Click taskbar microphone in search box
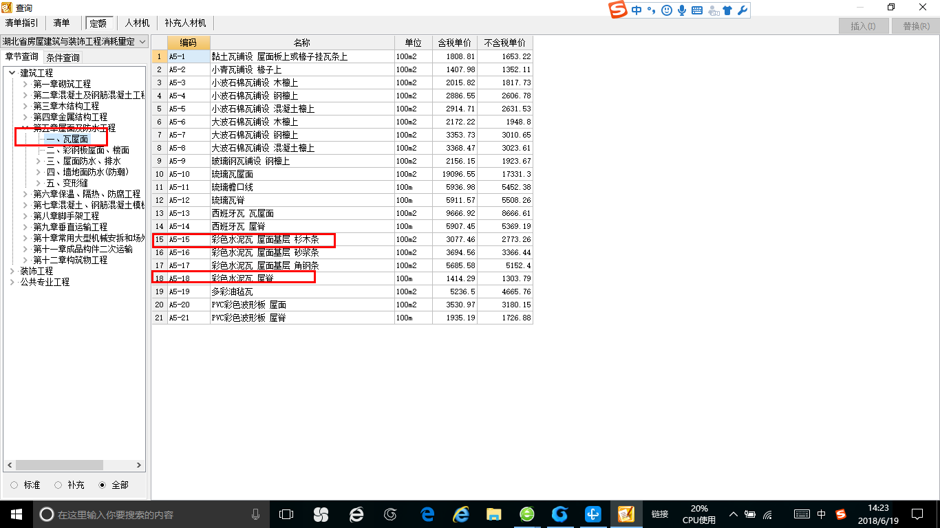The image size is (940, 528). (x=255, y=514)
